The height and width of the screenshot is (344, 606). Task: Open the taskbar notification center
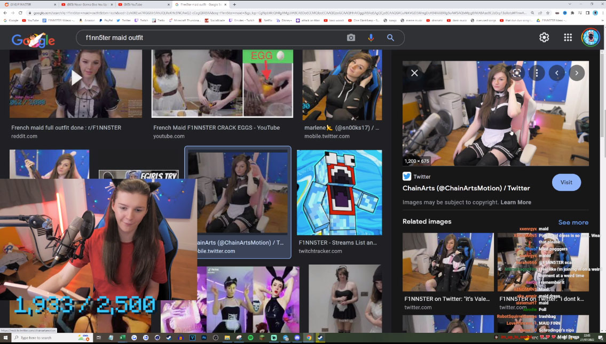tap(600, 338)
